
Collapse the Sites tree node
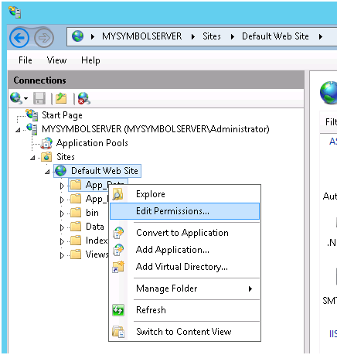coord(32,158)
